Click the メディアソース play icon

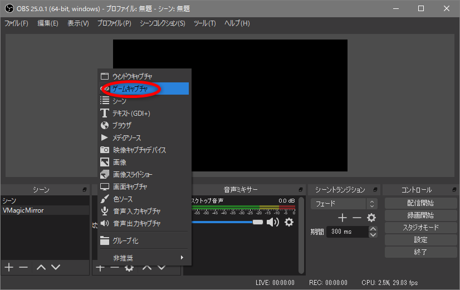point(104,137)
